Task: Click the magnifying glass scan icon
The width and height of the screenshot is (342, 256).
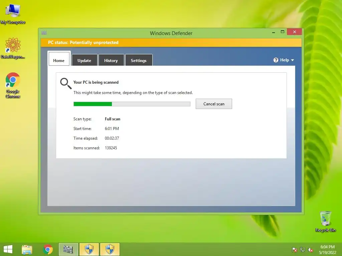Action: tap(66, 84)
